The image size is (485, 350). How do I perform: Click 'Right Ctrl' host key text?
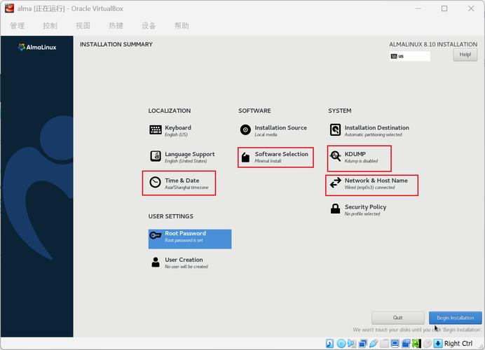click(x=458, y=343)
